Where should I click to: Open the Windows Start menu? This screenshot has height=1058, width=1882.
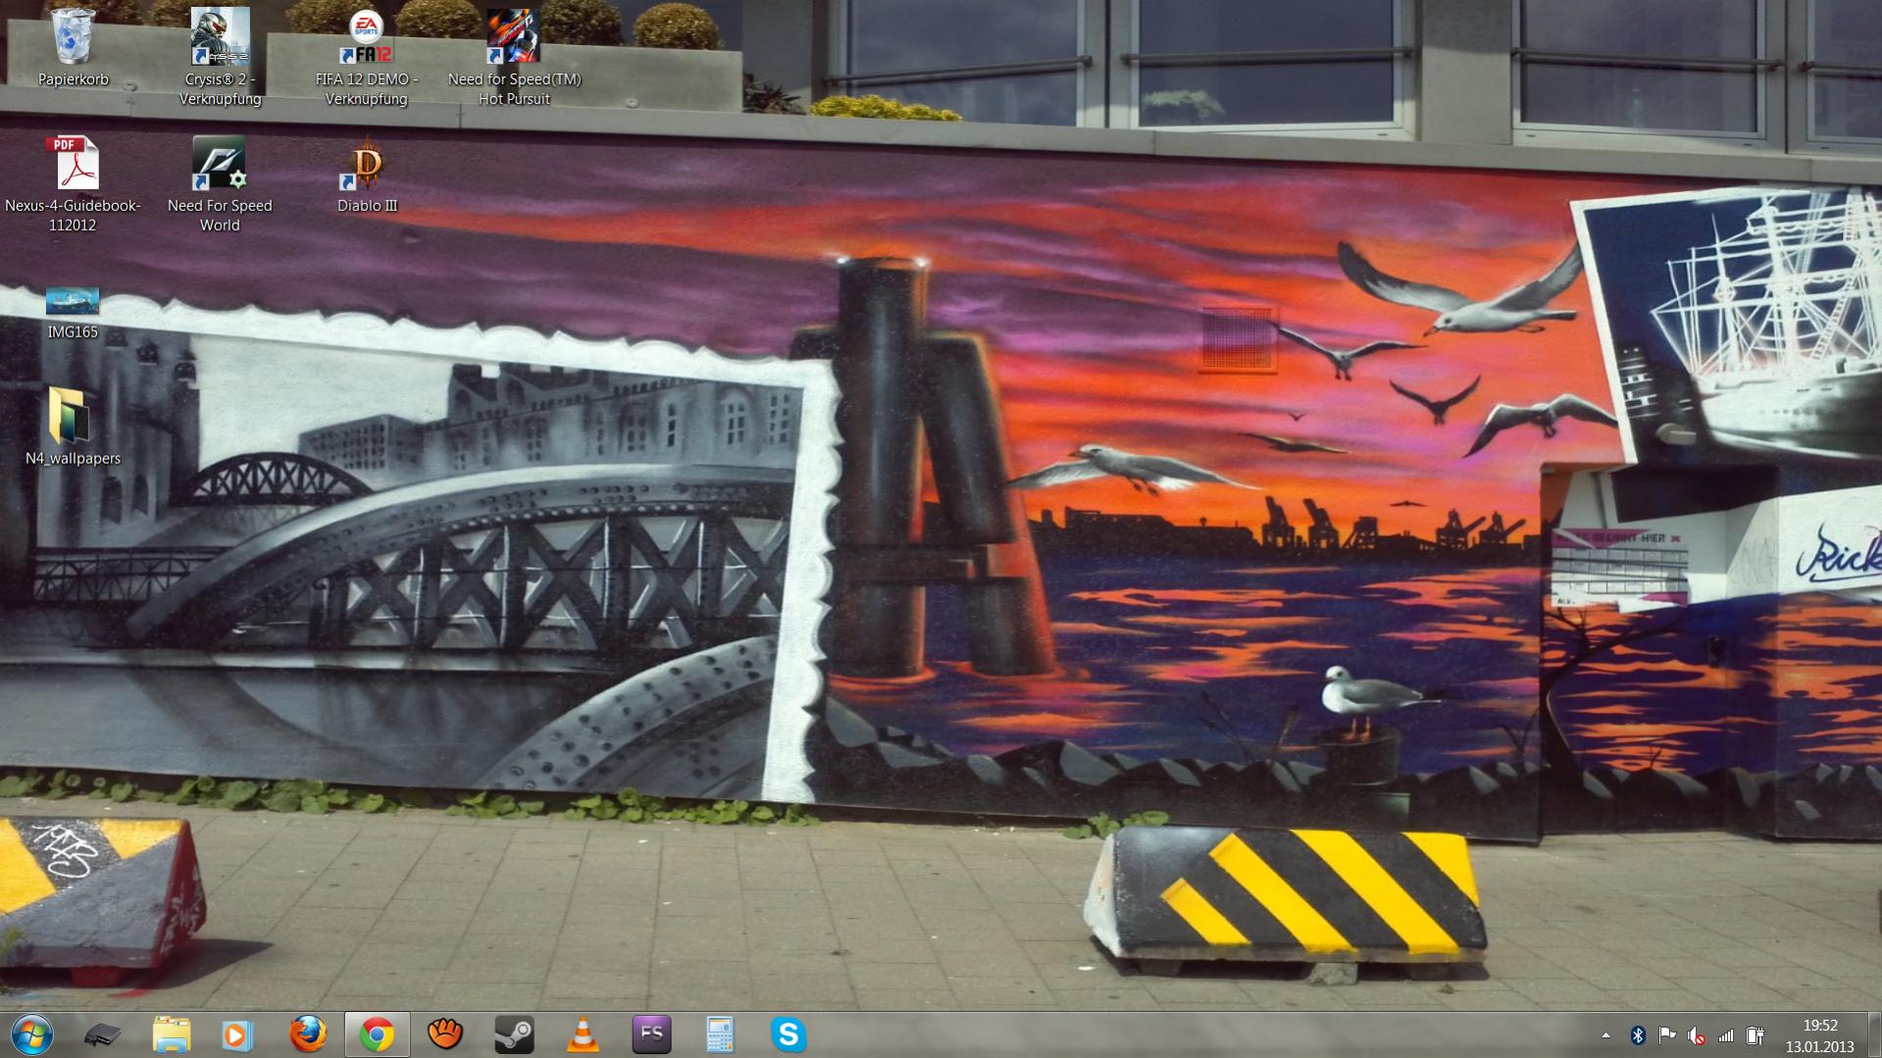tap(32, 1034)
